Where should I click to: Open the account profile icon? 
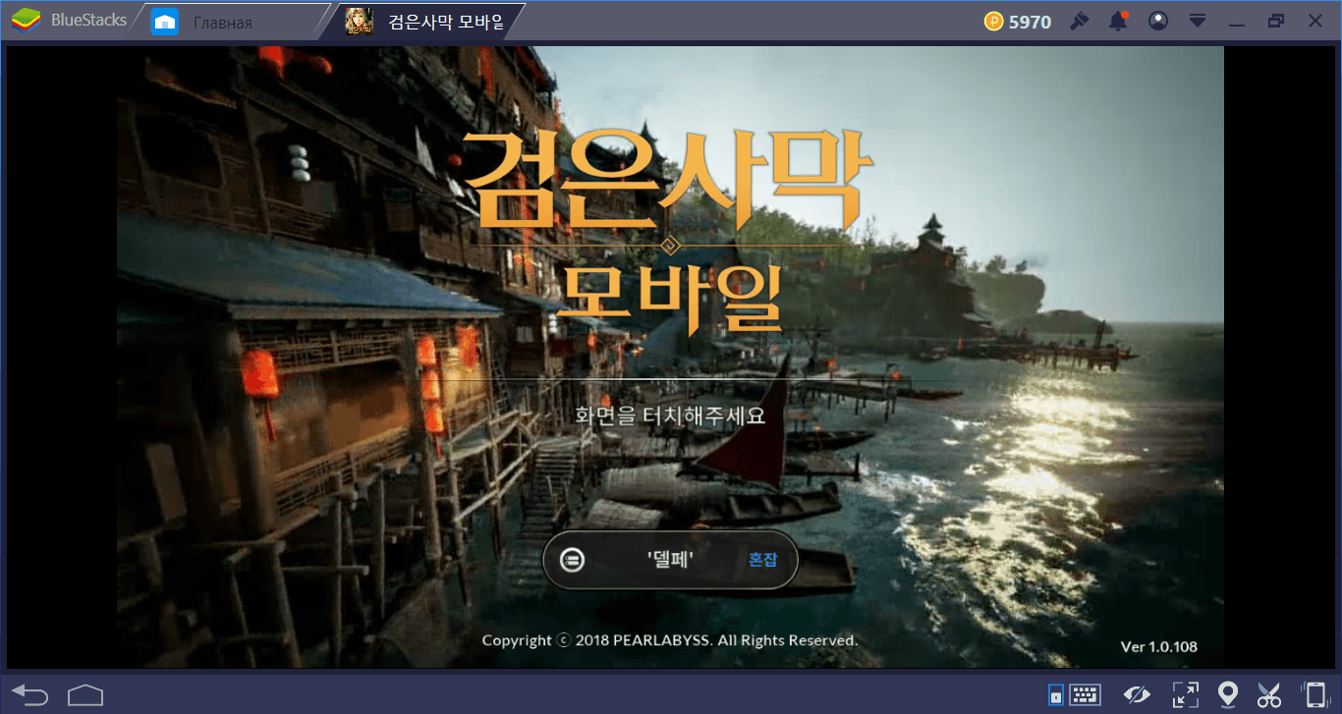point(1158,21)
